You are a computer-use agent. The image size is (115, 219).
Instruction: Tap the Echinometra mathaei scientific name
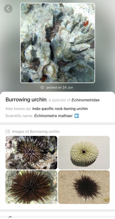[x=53, y=116]
